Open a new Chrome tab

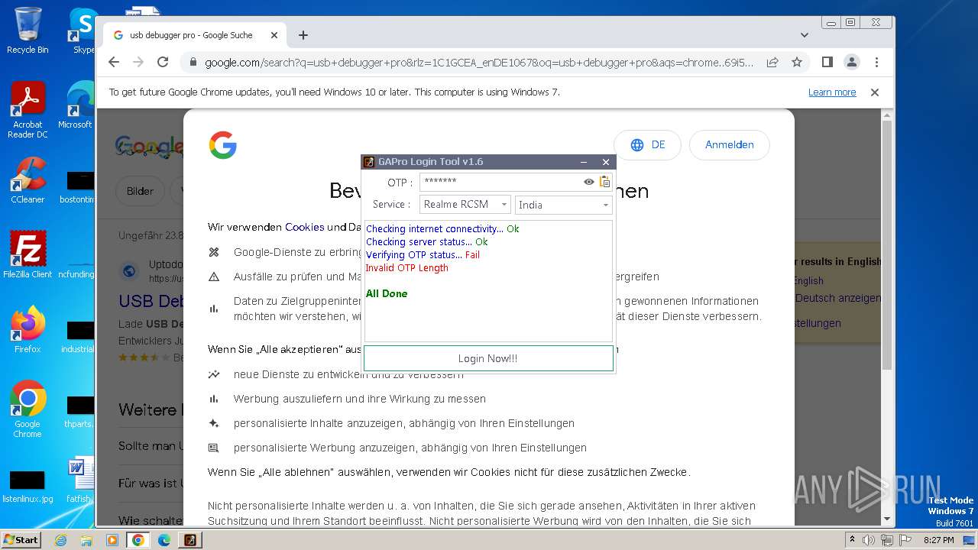click(303, 35)
